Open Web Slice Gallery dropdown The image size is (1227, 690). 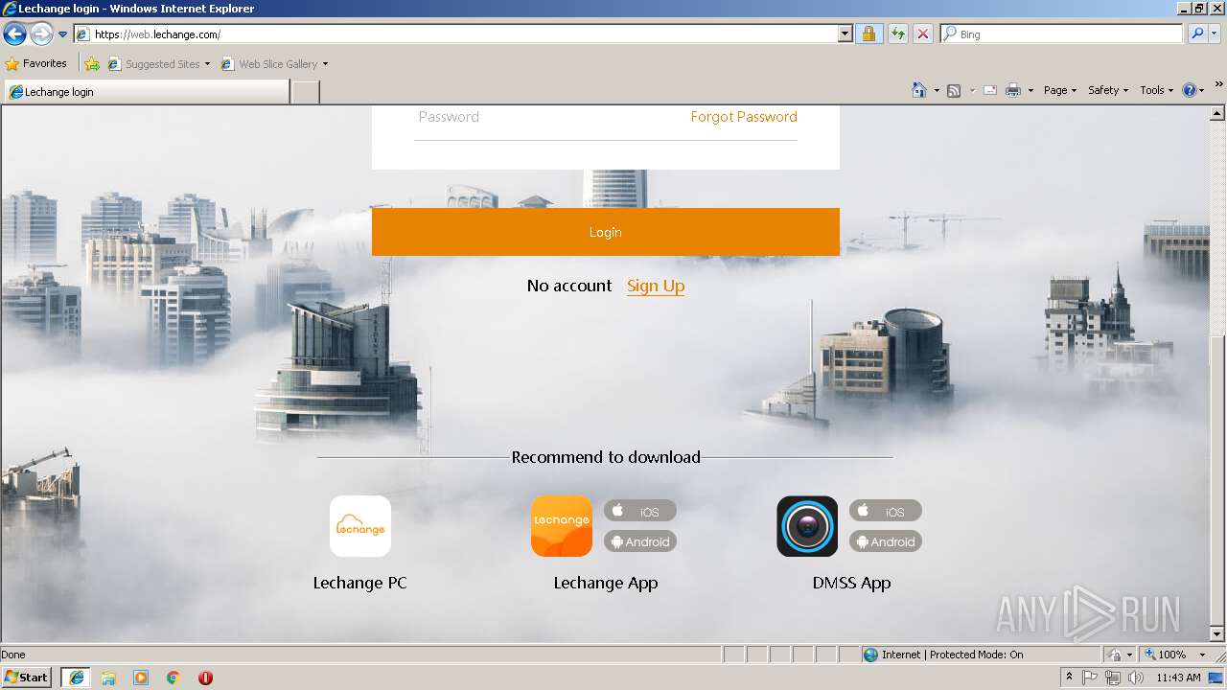(x=275, y=64)
